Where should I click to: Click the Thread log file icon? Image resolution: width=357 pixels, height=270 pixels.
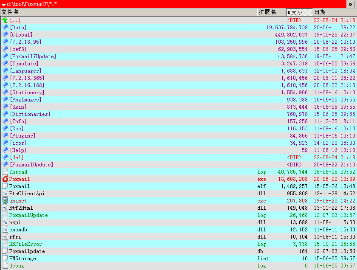point(5,172)
